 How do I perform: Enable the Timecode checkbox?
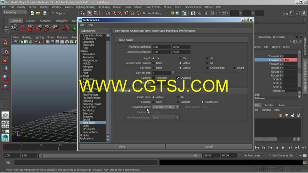coord(153,78)
